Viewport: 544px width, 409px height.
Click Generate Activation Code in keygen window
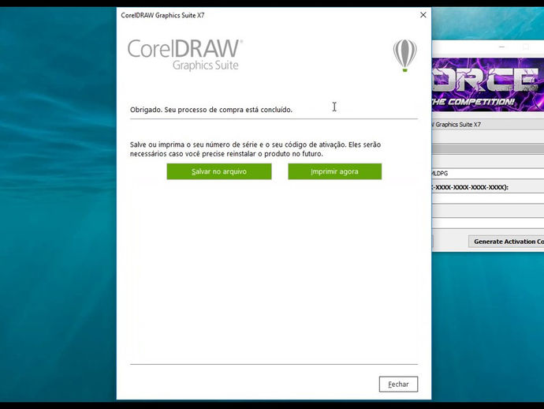click(x=506, y=242)
